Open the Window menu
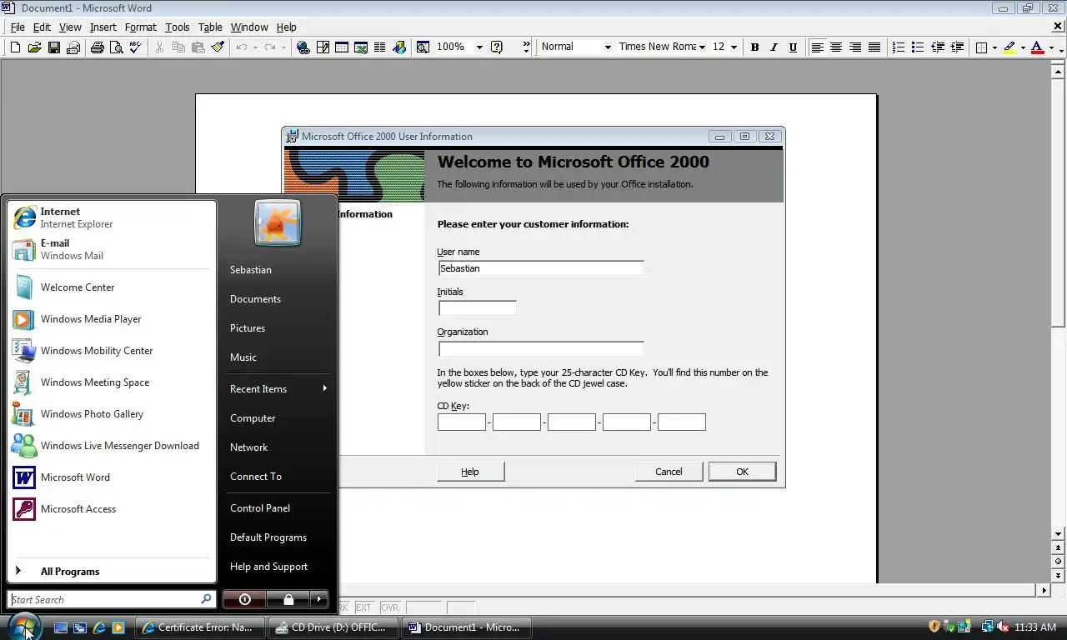 (249, 27)
